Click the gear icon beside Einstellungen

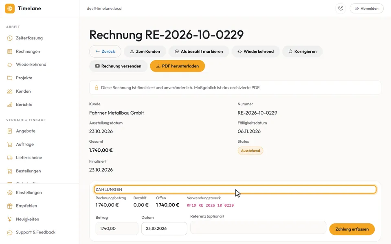tap(10, 193)
